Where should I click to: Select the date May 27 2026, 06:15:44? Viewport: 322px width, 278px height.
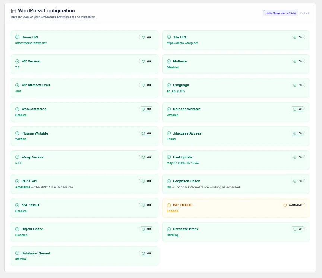[183, 163]
